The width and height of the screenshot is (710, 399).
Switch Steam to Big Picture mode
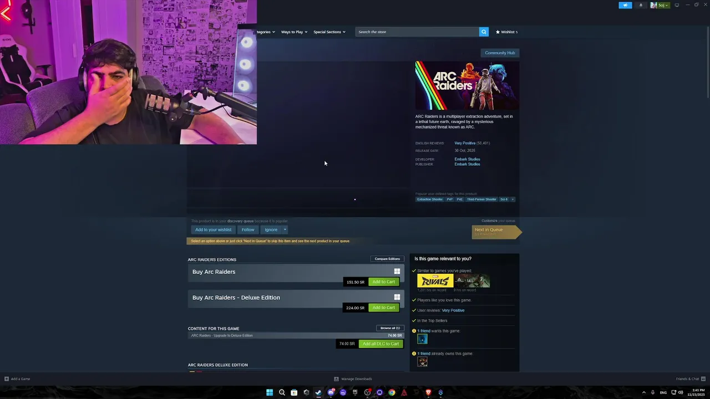pos(677,5)
